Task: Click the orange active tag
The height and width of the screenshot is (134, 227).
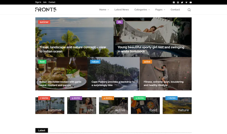Action: pos(147,62)
